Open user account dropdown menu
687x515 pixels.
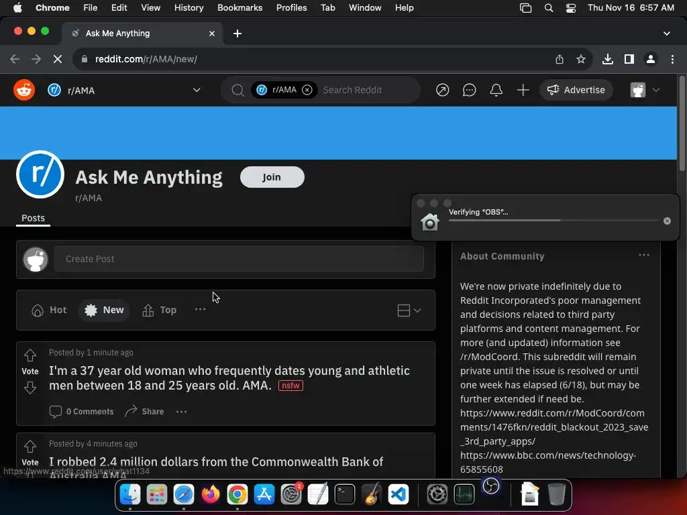645,91
